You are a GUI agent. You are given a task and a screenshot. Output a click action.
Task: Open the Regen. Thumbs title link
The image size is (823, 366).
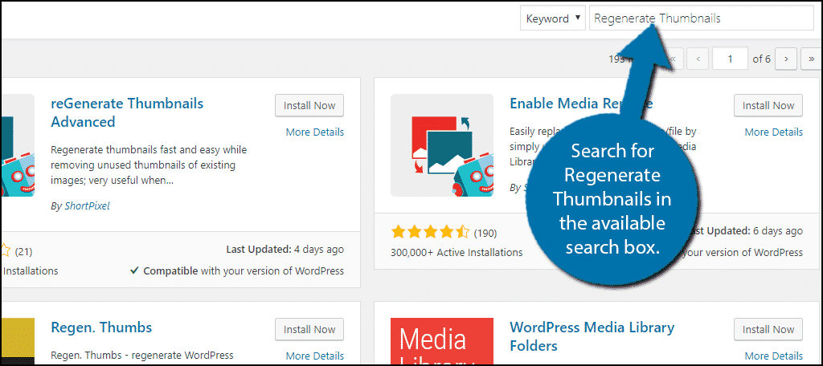coord(101,327)
